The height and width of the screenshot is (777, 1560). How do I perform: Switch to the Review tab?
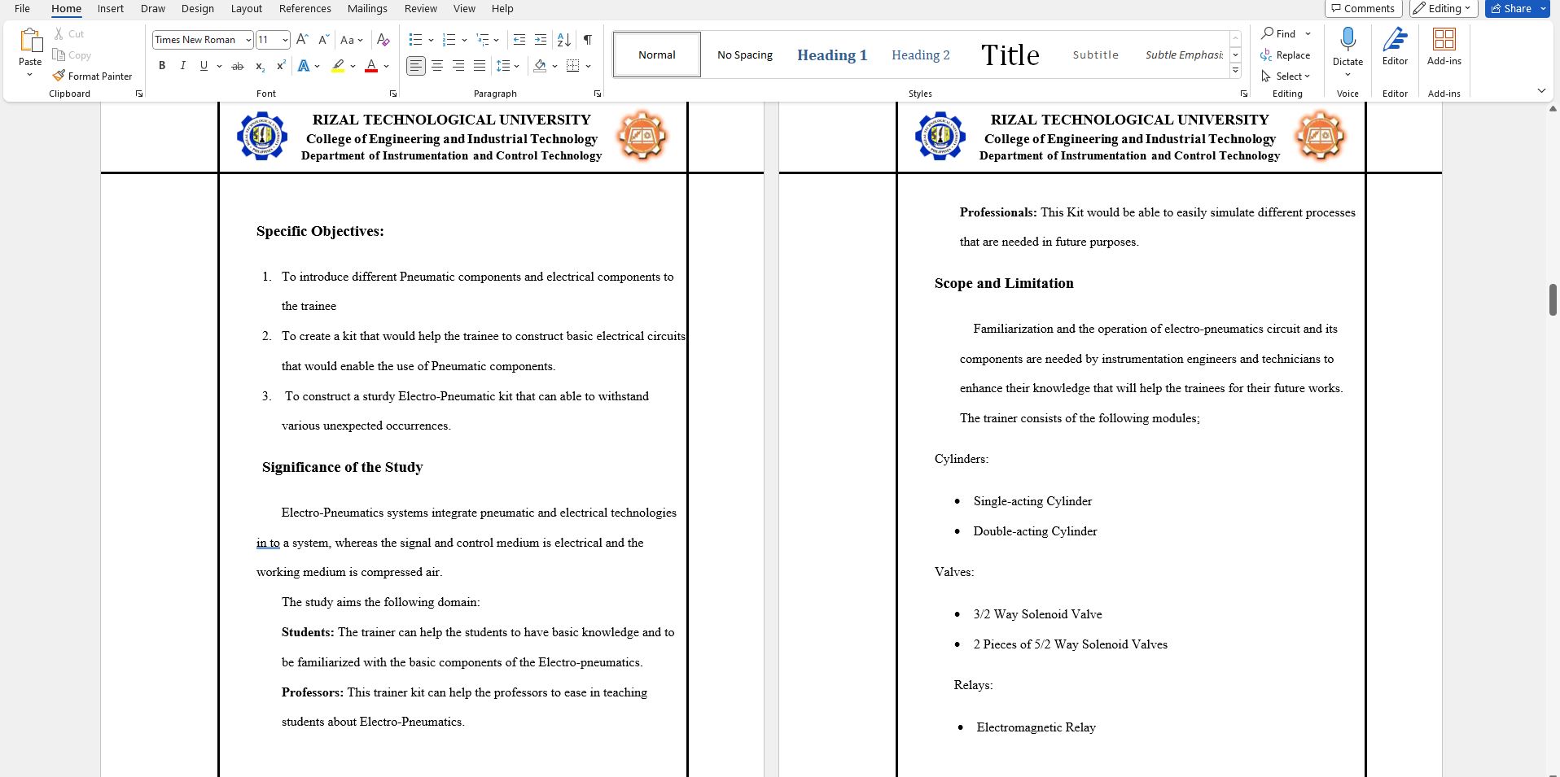(x=421, y=8)
